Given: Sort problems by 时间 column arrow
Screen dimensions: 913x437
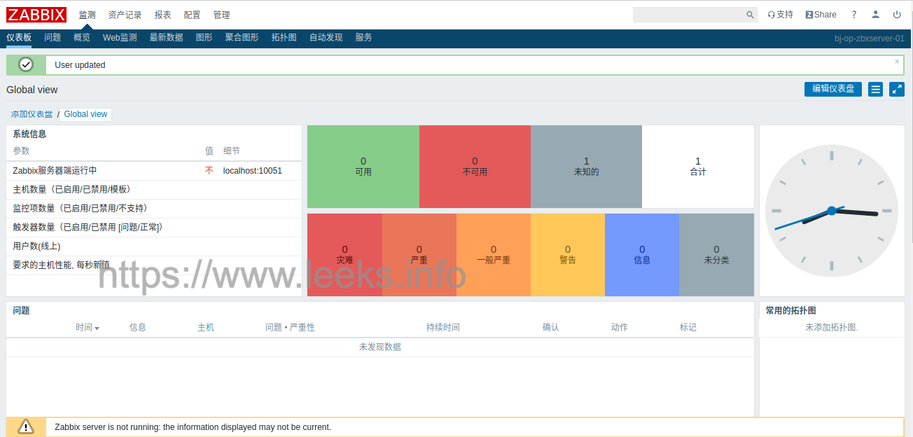Looking at the screenshot, I should (97, 328).
